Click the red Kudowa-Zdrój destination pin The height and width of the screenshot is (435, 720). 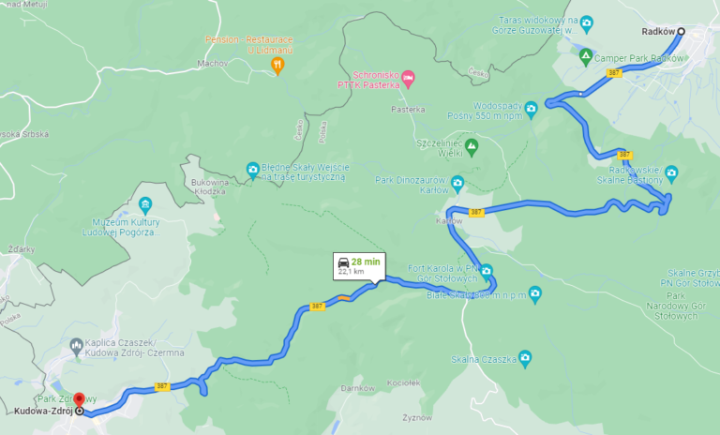(80, 399)
